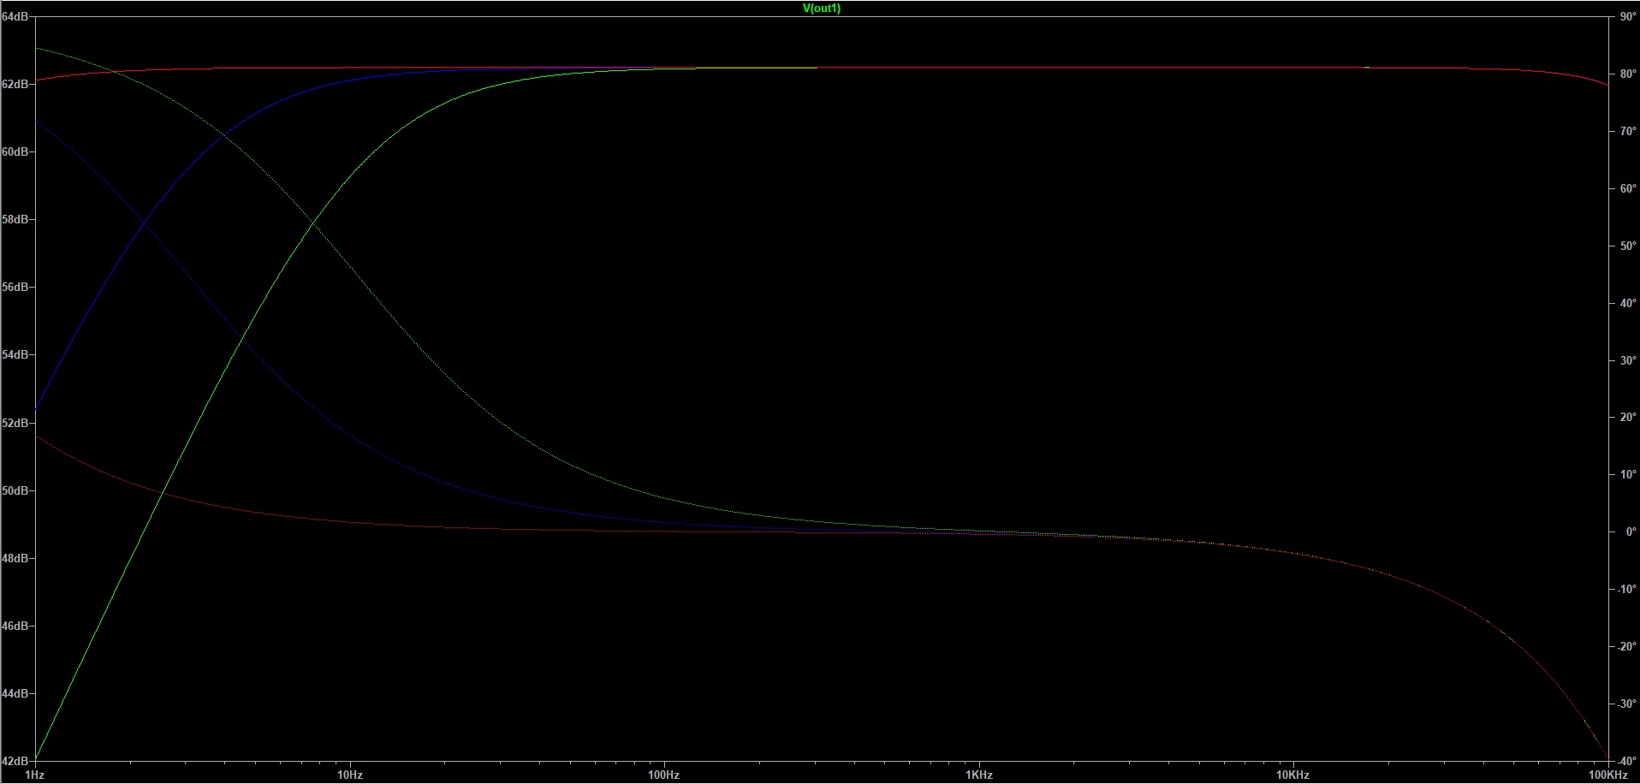Click the 1Hz frequency axis label
Image resolution: width=1640 pixels, height=784 pixels.
click(34, 775)
